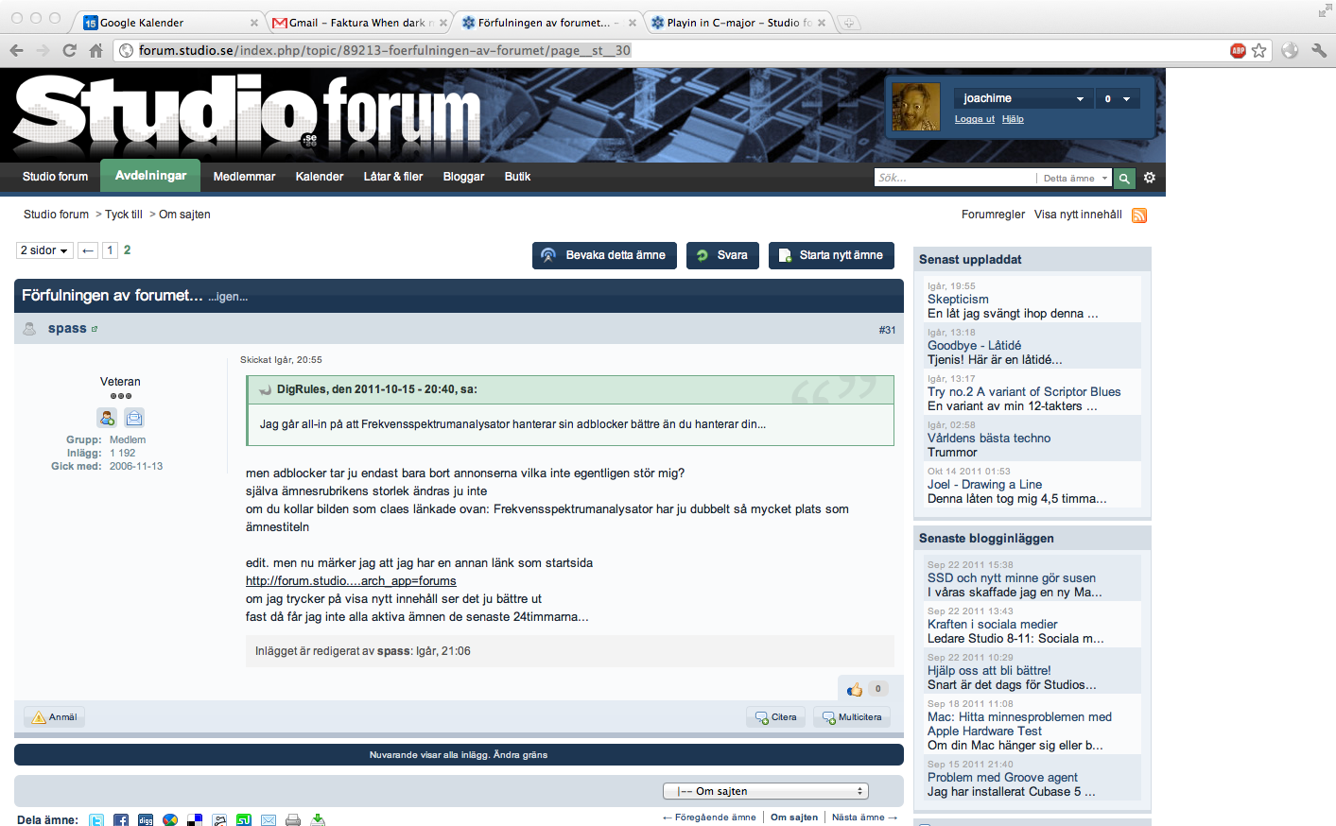1336x826 pixels.
Task: Go to page 1 of topic
Action: point(110,250)
